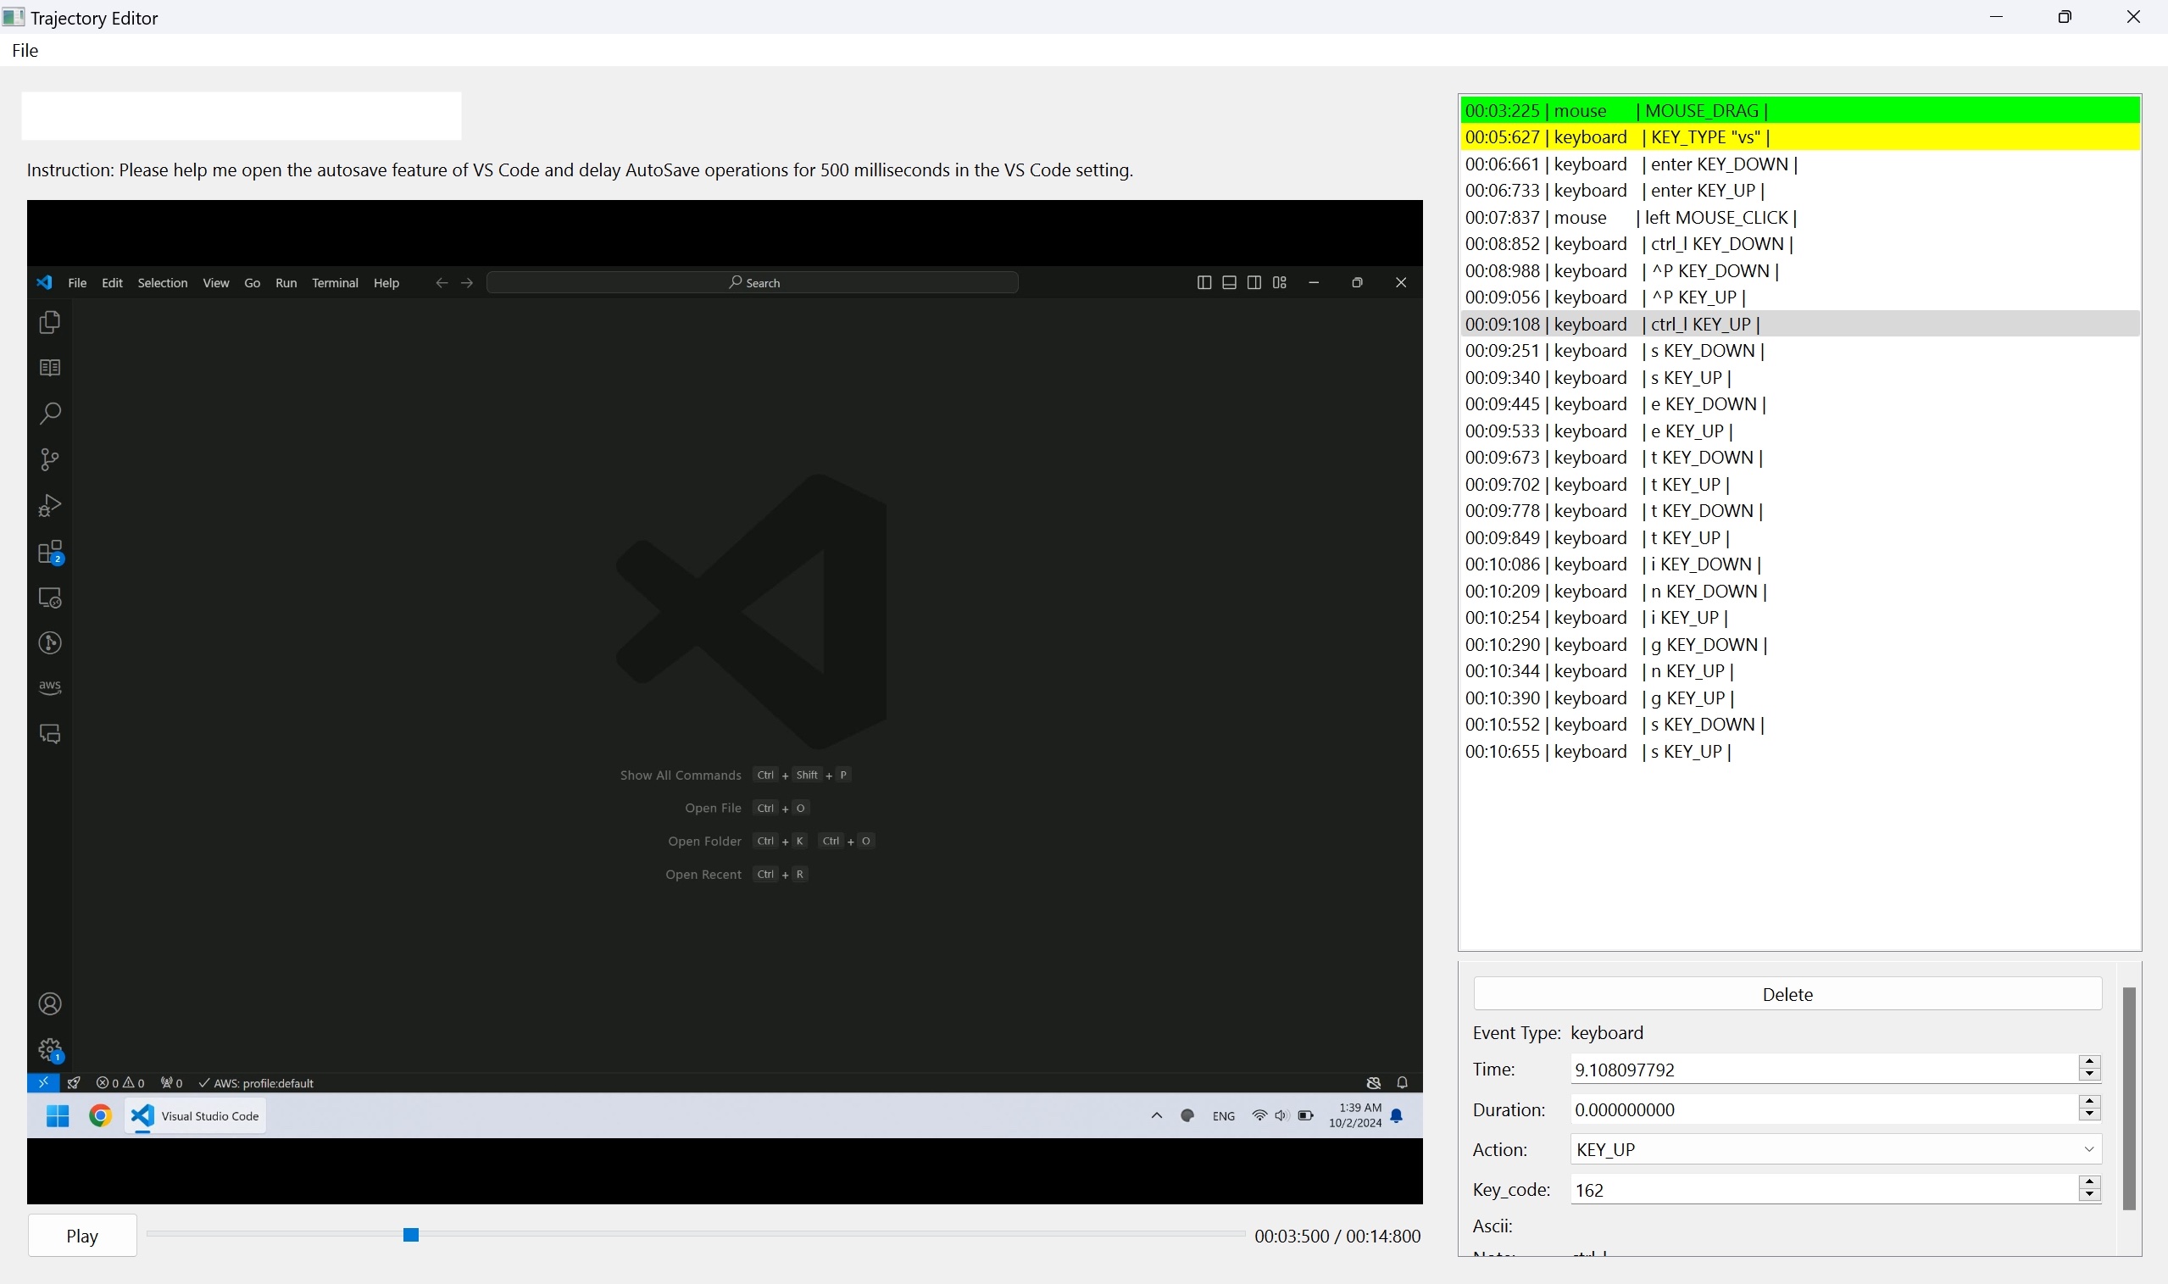Open Run and Debug icon
This screenshot has height=1284, width=2168.
tap(50, 505)
